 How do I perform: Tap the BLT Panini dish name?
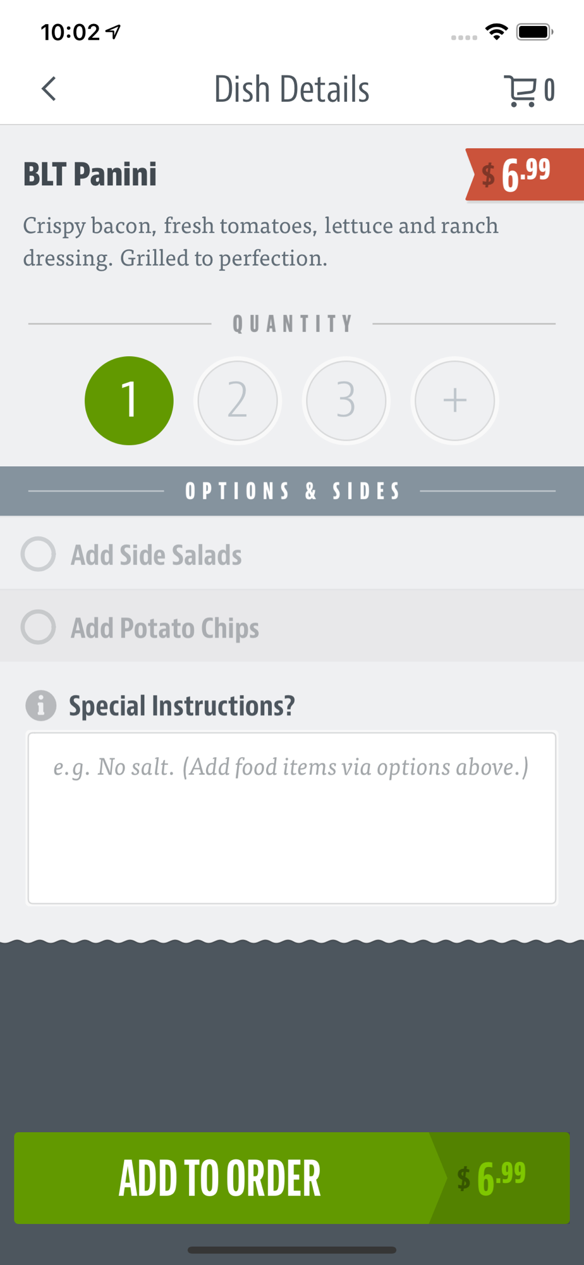click(90, 174)
